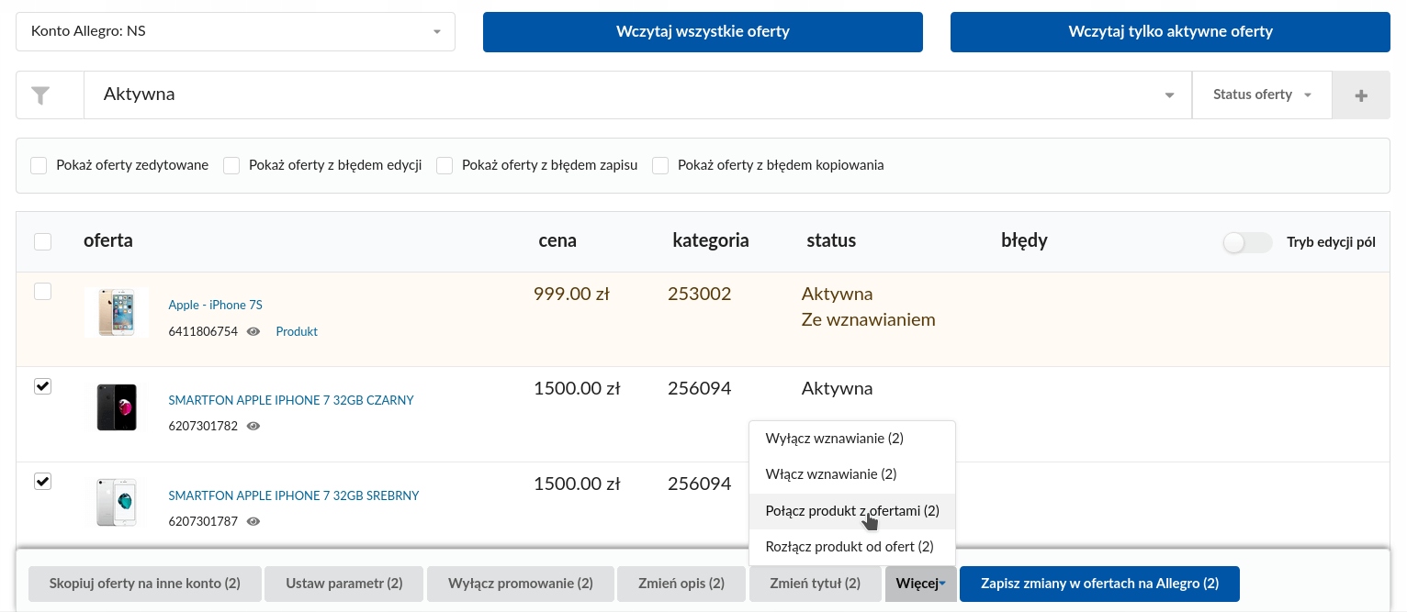Select the header checkbox to select all offers
This screenshot has height=612, width=1407.
(x=42, y=240)
